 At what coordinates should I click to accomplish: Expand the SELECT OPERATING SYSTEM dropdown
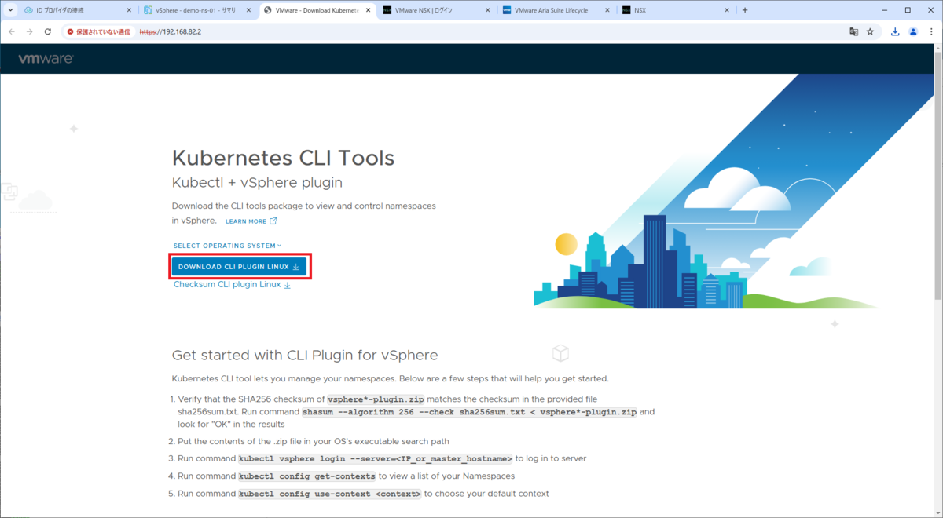(x=227, y=246)
